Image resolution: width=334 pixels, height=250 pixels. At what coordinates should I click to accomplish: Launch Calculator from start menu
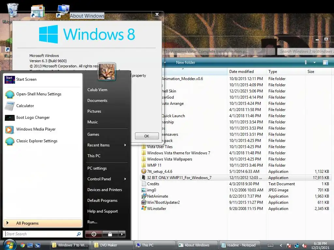(x=43, y=106)
